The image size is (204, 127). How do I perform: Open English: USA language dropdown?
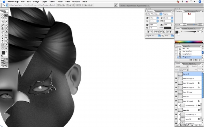pos(153,36)
